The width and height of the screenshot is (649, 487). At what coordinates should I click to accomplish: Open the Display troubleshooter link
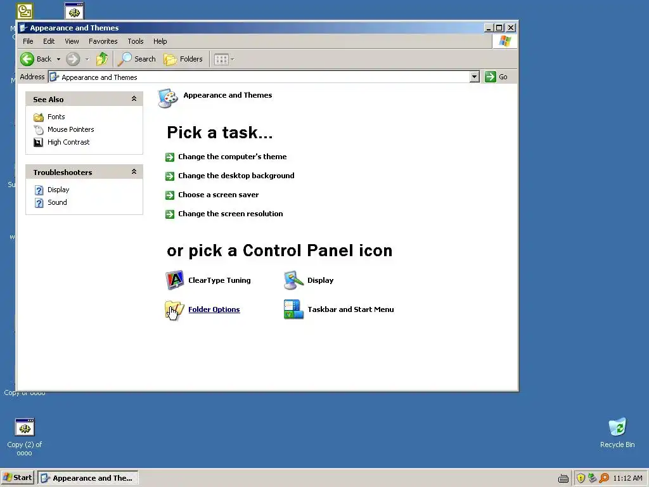click(58, 190)
